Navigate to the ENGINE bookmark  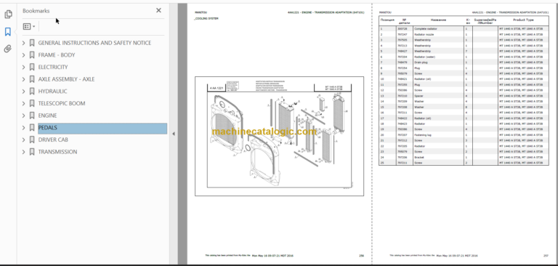coord(48,116)
